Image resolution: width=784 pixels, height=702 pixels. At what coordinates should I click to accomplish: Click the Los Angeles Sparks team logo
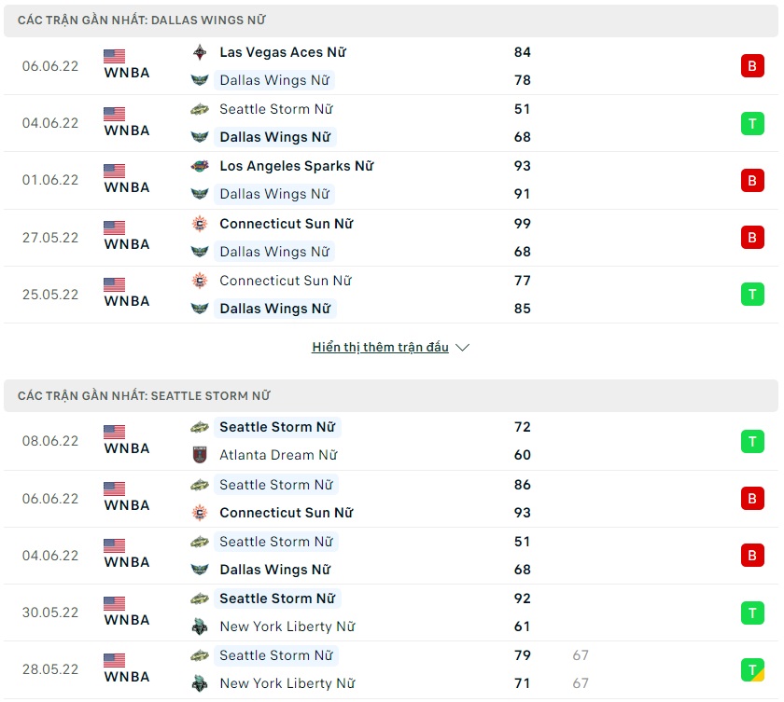click(x=199, y=166)
